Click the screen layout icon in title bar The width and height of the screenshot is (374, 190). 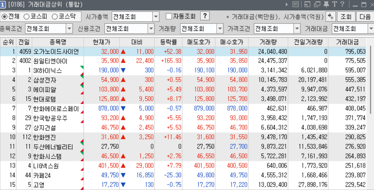[x=307, y=4]
